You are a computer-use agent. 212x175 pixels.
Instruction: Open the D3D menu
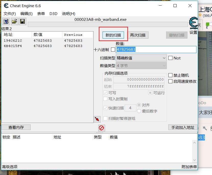[x=53, y=14]
